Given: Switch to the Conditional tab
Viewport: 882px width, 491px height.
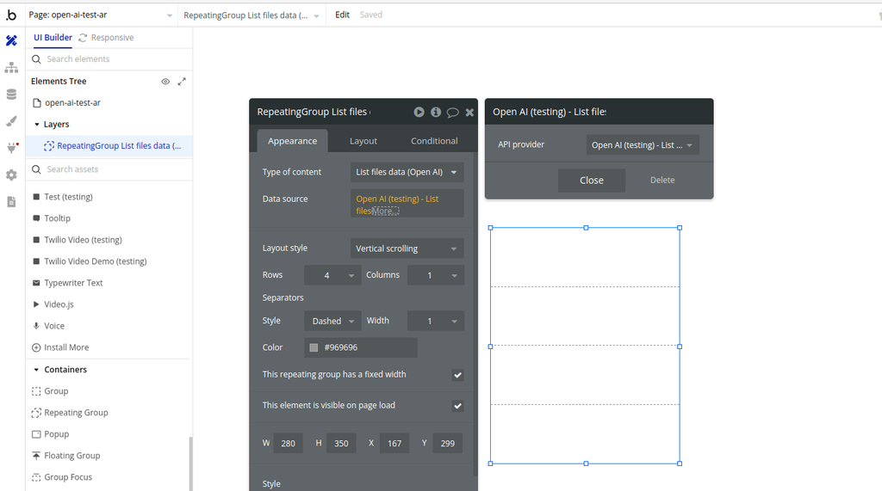Looking at the screenshot, I should point(434,141).
